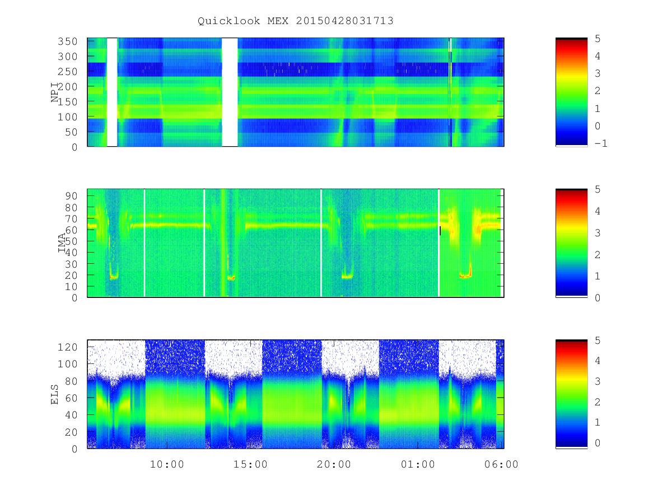
Task: Click the IMA y-axis label
Action: click(62, 243)
